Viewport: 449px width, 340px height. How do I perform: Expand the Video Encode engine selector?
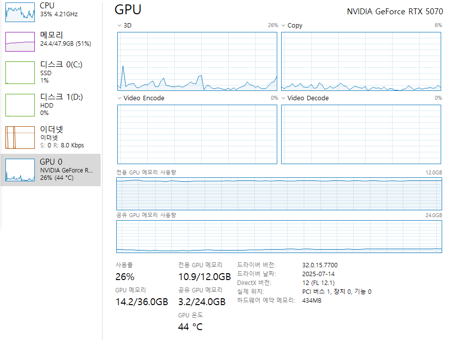click(119, 98)
